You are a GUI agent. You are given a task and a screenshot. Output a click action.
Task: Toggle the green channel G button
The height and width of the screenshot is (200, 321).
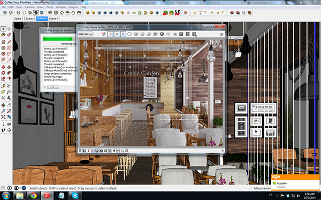pos(117,34)
